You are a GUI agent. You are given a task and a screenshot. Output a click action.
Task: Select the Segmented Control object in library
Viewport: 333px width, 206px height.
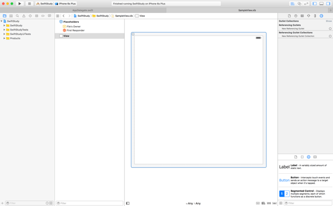[305, 194]
